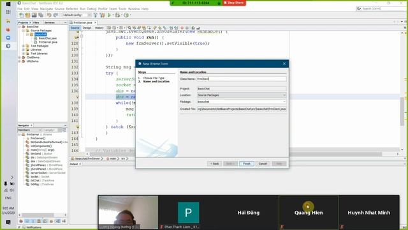The image size is (408, 230).
Task: Expand the Test Packages node
Action: [x=24, y=46]
